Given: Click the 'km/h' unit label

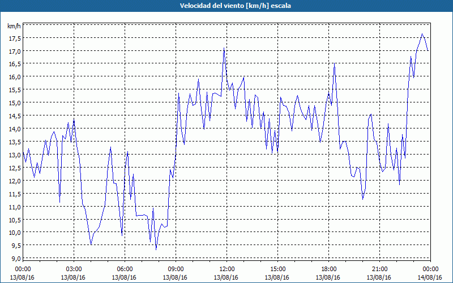Looking at the screenshot, I should (x=14, y=26).
